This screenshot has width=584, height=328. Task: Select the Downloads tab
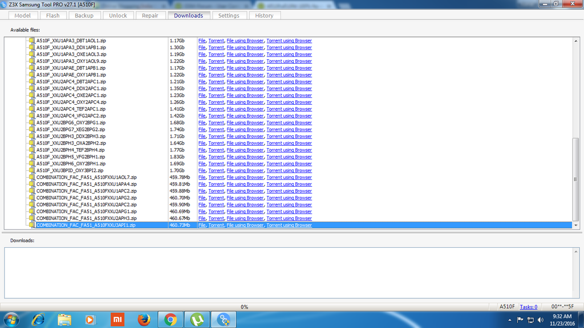click(x=188, y=15)
